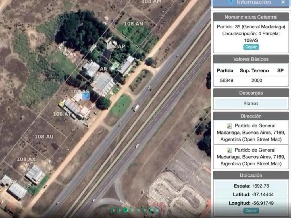Select parcel 108 AT on the map
The height and width of the screenshot is (218, 291).
coord(62,114)
